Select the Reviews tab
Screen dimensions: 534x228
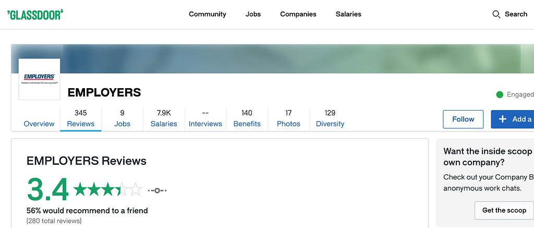pyautogui.click(x=81, y=119)
